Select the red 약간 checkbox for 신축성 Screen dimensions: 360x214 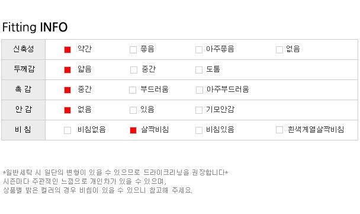point(67,50)
